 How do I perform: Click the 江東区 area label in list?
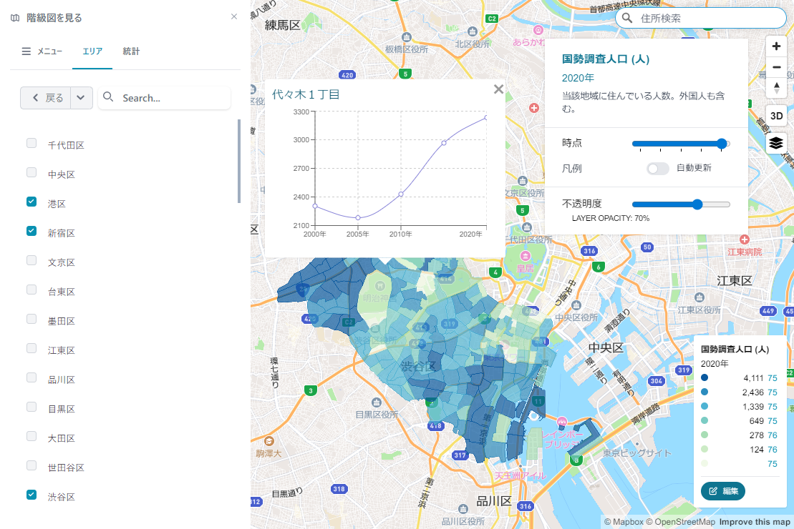(62, 350)
